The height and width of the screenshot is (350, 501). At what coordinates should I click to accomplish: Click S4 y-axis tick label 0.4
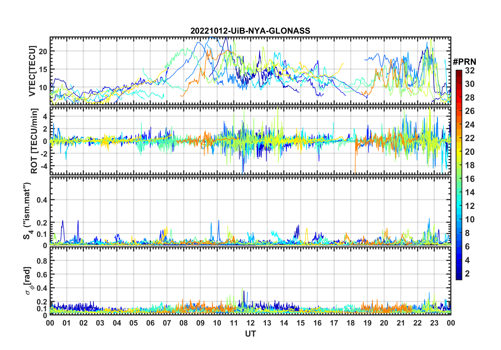tap(42, 200)
